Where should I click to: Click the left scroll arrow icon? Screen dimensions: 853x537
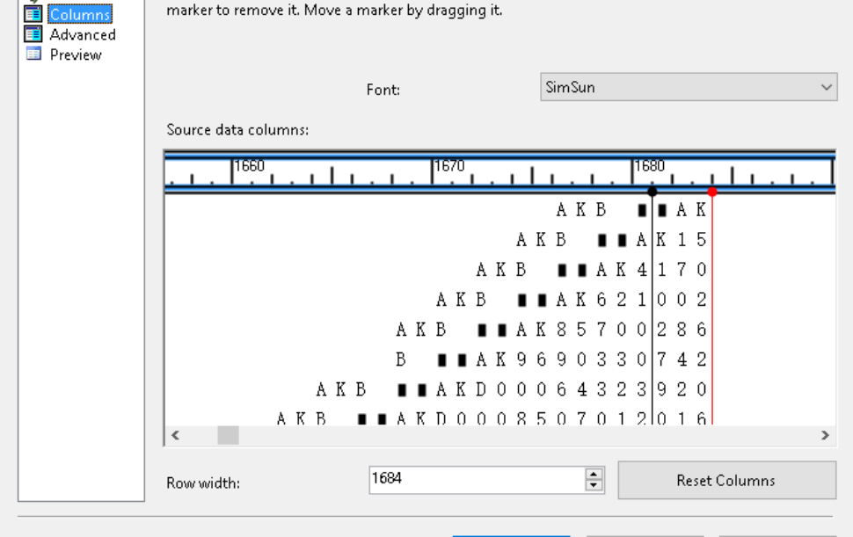(174, 435)
